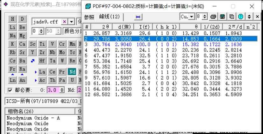Click the (h k l) column header
Image resolution: width=263 pixels, height=134 pixels.
click(x=166, y=27)
